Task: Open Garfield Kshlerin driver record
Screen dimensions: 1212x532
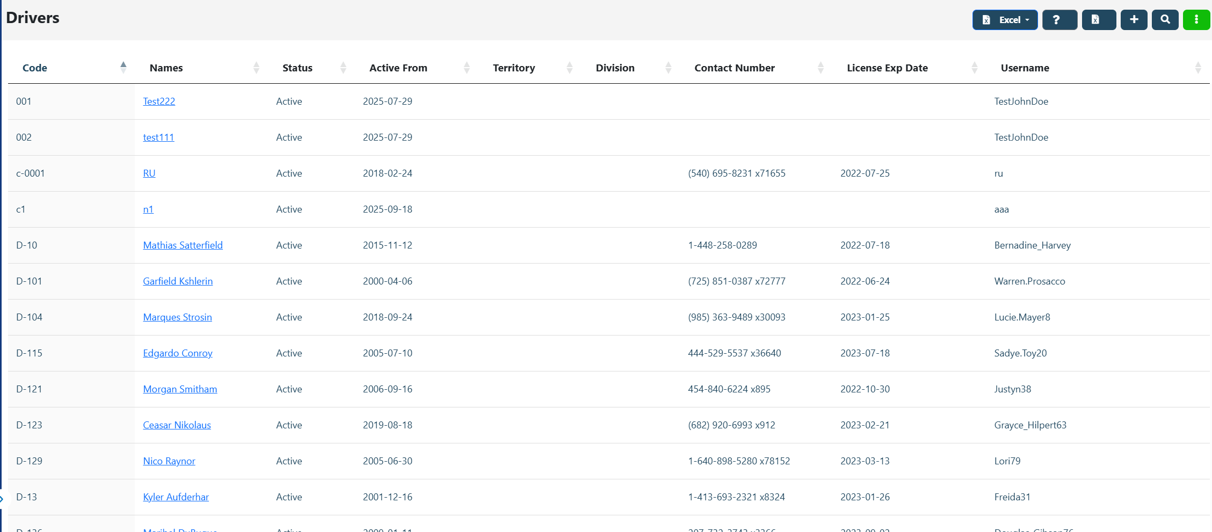Action: tap(178, 281)
